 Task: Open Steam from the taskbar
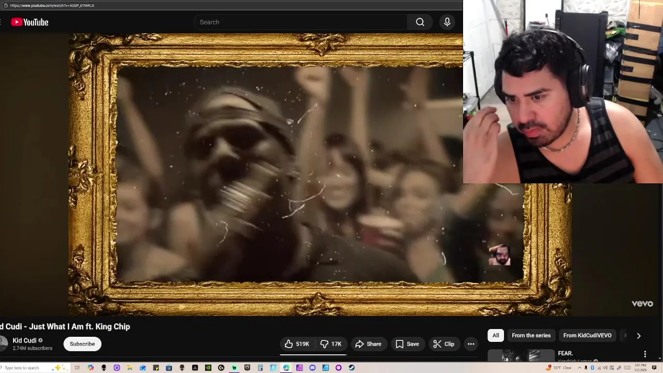[352, 368]
